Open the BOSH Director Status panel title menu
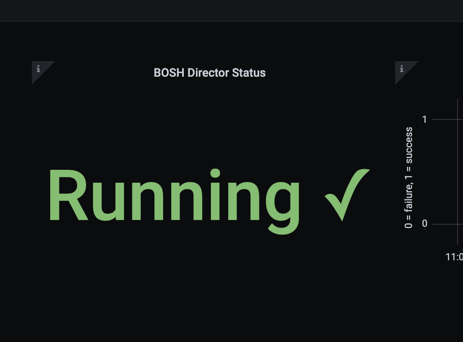The height and width of the screenshot is (342, 463). (x=210, y=73)
